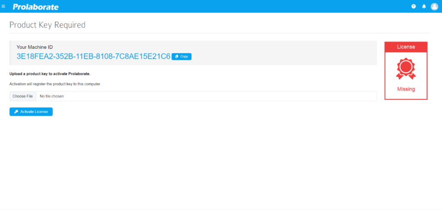The width and height of the screenshot is (442, 210).
Task: Click the 'Your Machine ID' label
Action: click(x=35, y=47)
